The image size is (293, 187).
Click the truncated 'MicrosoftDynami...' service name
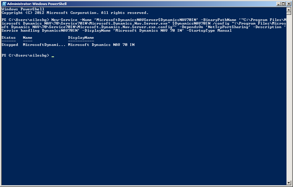point(44,45)
